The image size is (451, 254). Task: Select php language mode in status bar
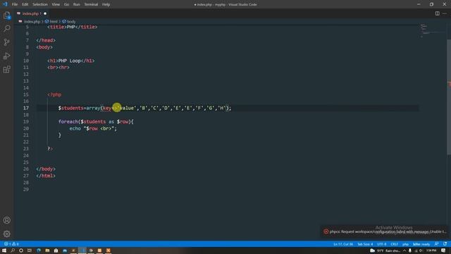tap(405, 244)
